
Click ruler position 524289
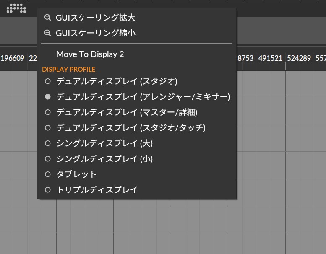click(x=299, y=58)
